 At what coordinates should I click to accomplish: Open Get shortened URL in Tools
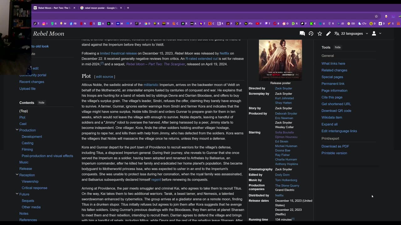(x=336, y=104)
